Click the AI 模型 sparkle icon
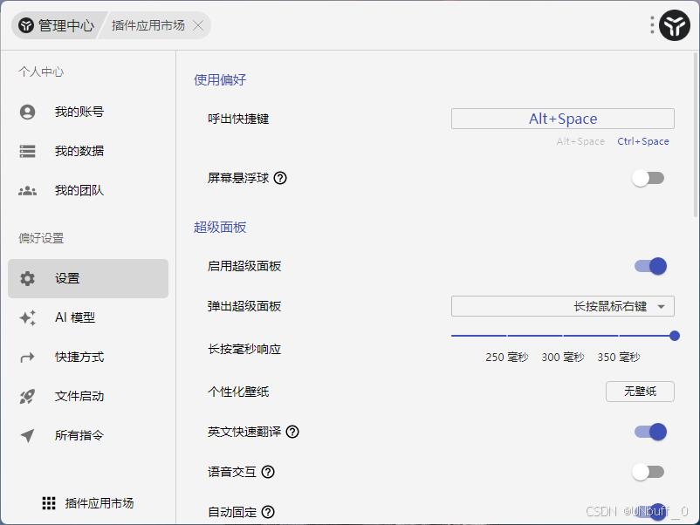This screenshot has height=525, width=700. point(27,317)
